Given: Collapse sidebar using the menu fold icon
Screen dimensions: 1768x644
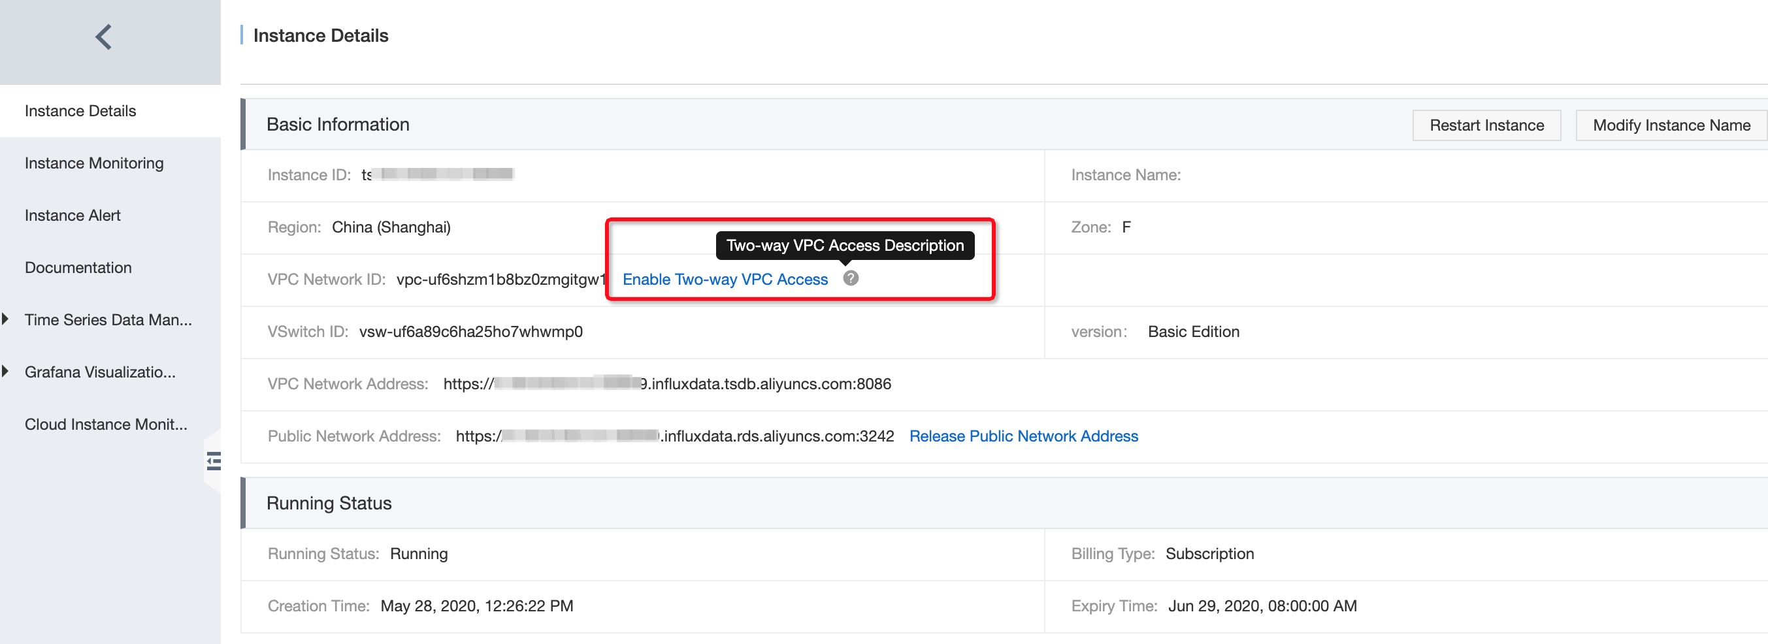Looking at the screenshot, I should [214, 461].
